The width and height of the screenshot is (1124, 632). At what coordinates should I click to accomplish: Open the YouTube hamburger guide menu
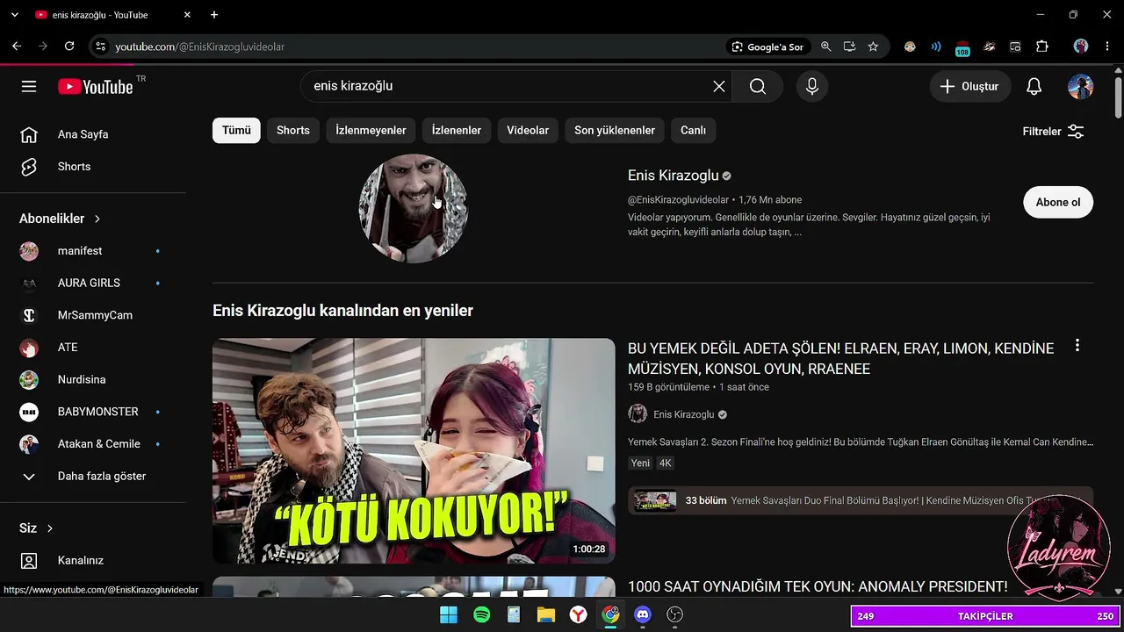coord(29,86)
